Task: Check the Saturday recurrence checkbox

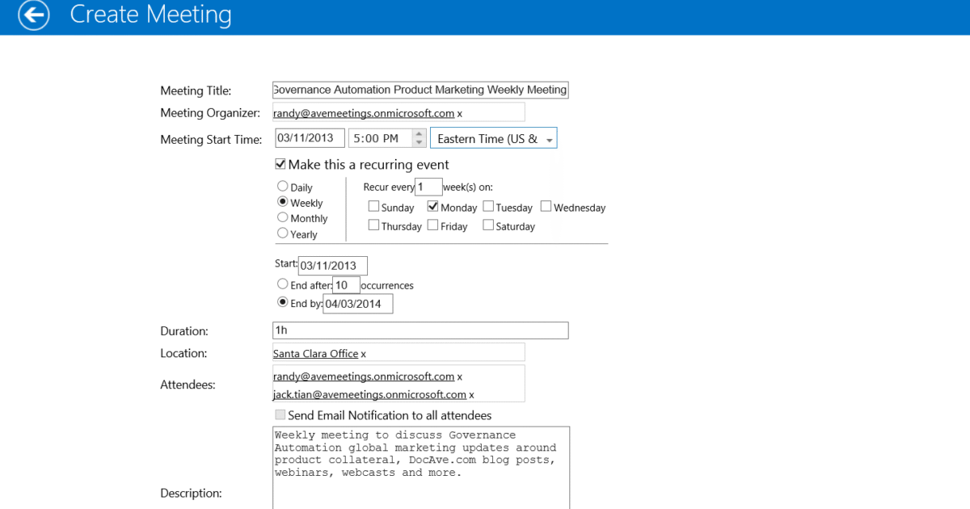Action: click(x=487, y=225)
